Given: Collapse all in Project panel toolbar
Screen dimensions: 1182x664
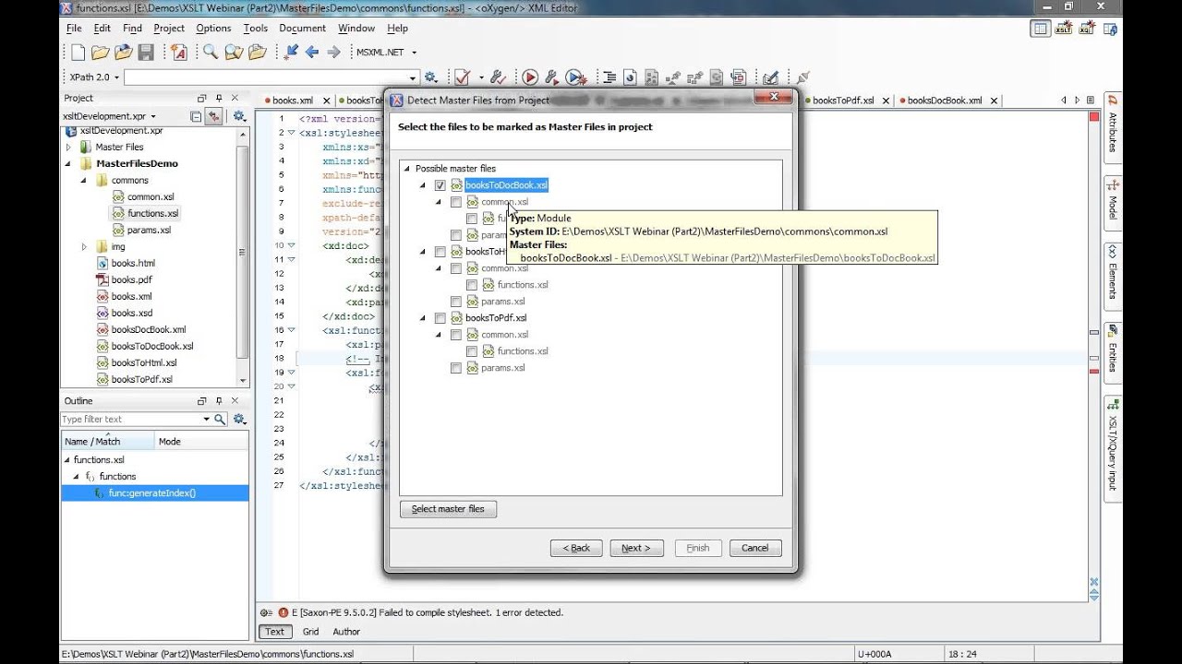Looking at the screenshot, I should tap(196, 116).
